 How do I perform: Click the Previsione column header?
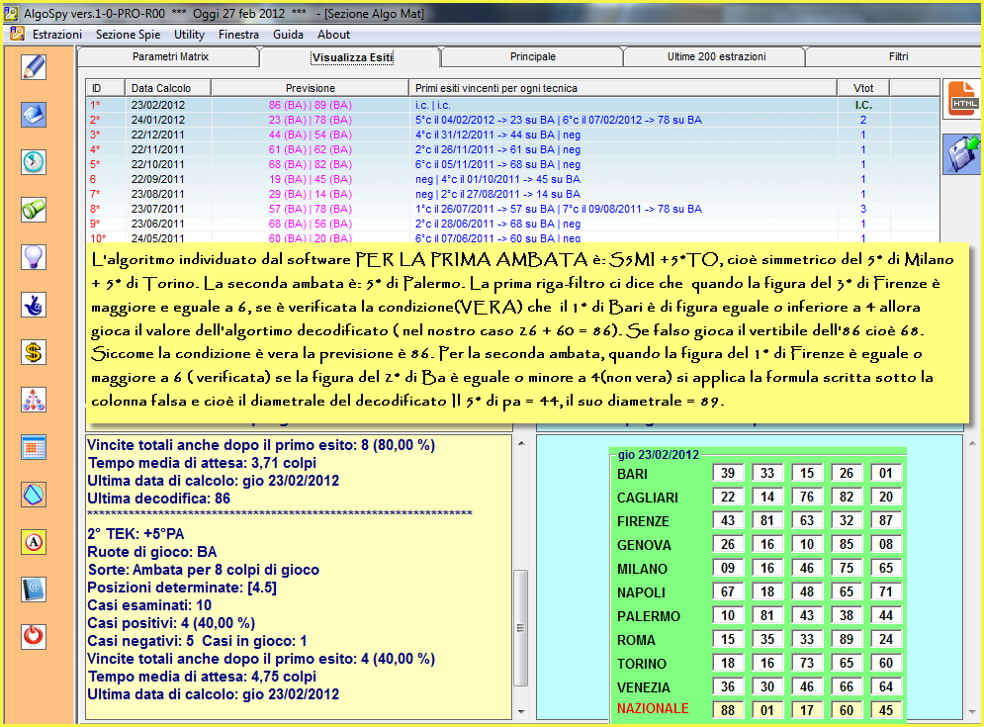(x=310, y=88)
